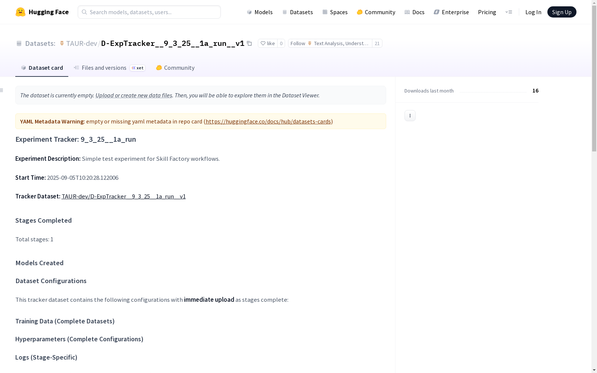
Task: Switch to the dataset Community tab
Action: (x=175, y=68)
